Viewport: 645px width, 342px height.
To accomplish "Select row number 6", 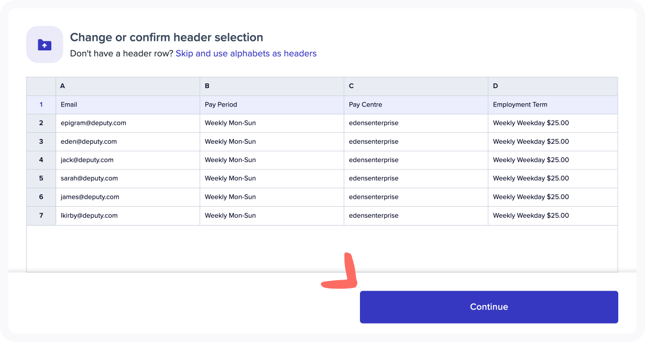I will [x=41, y=197].
